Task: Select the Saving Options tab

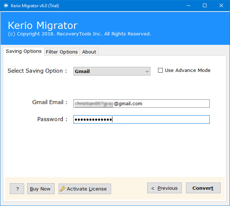Action: (x=24, y=51)
